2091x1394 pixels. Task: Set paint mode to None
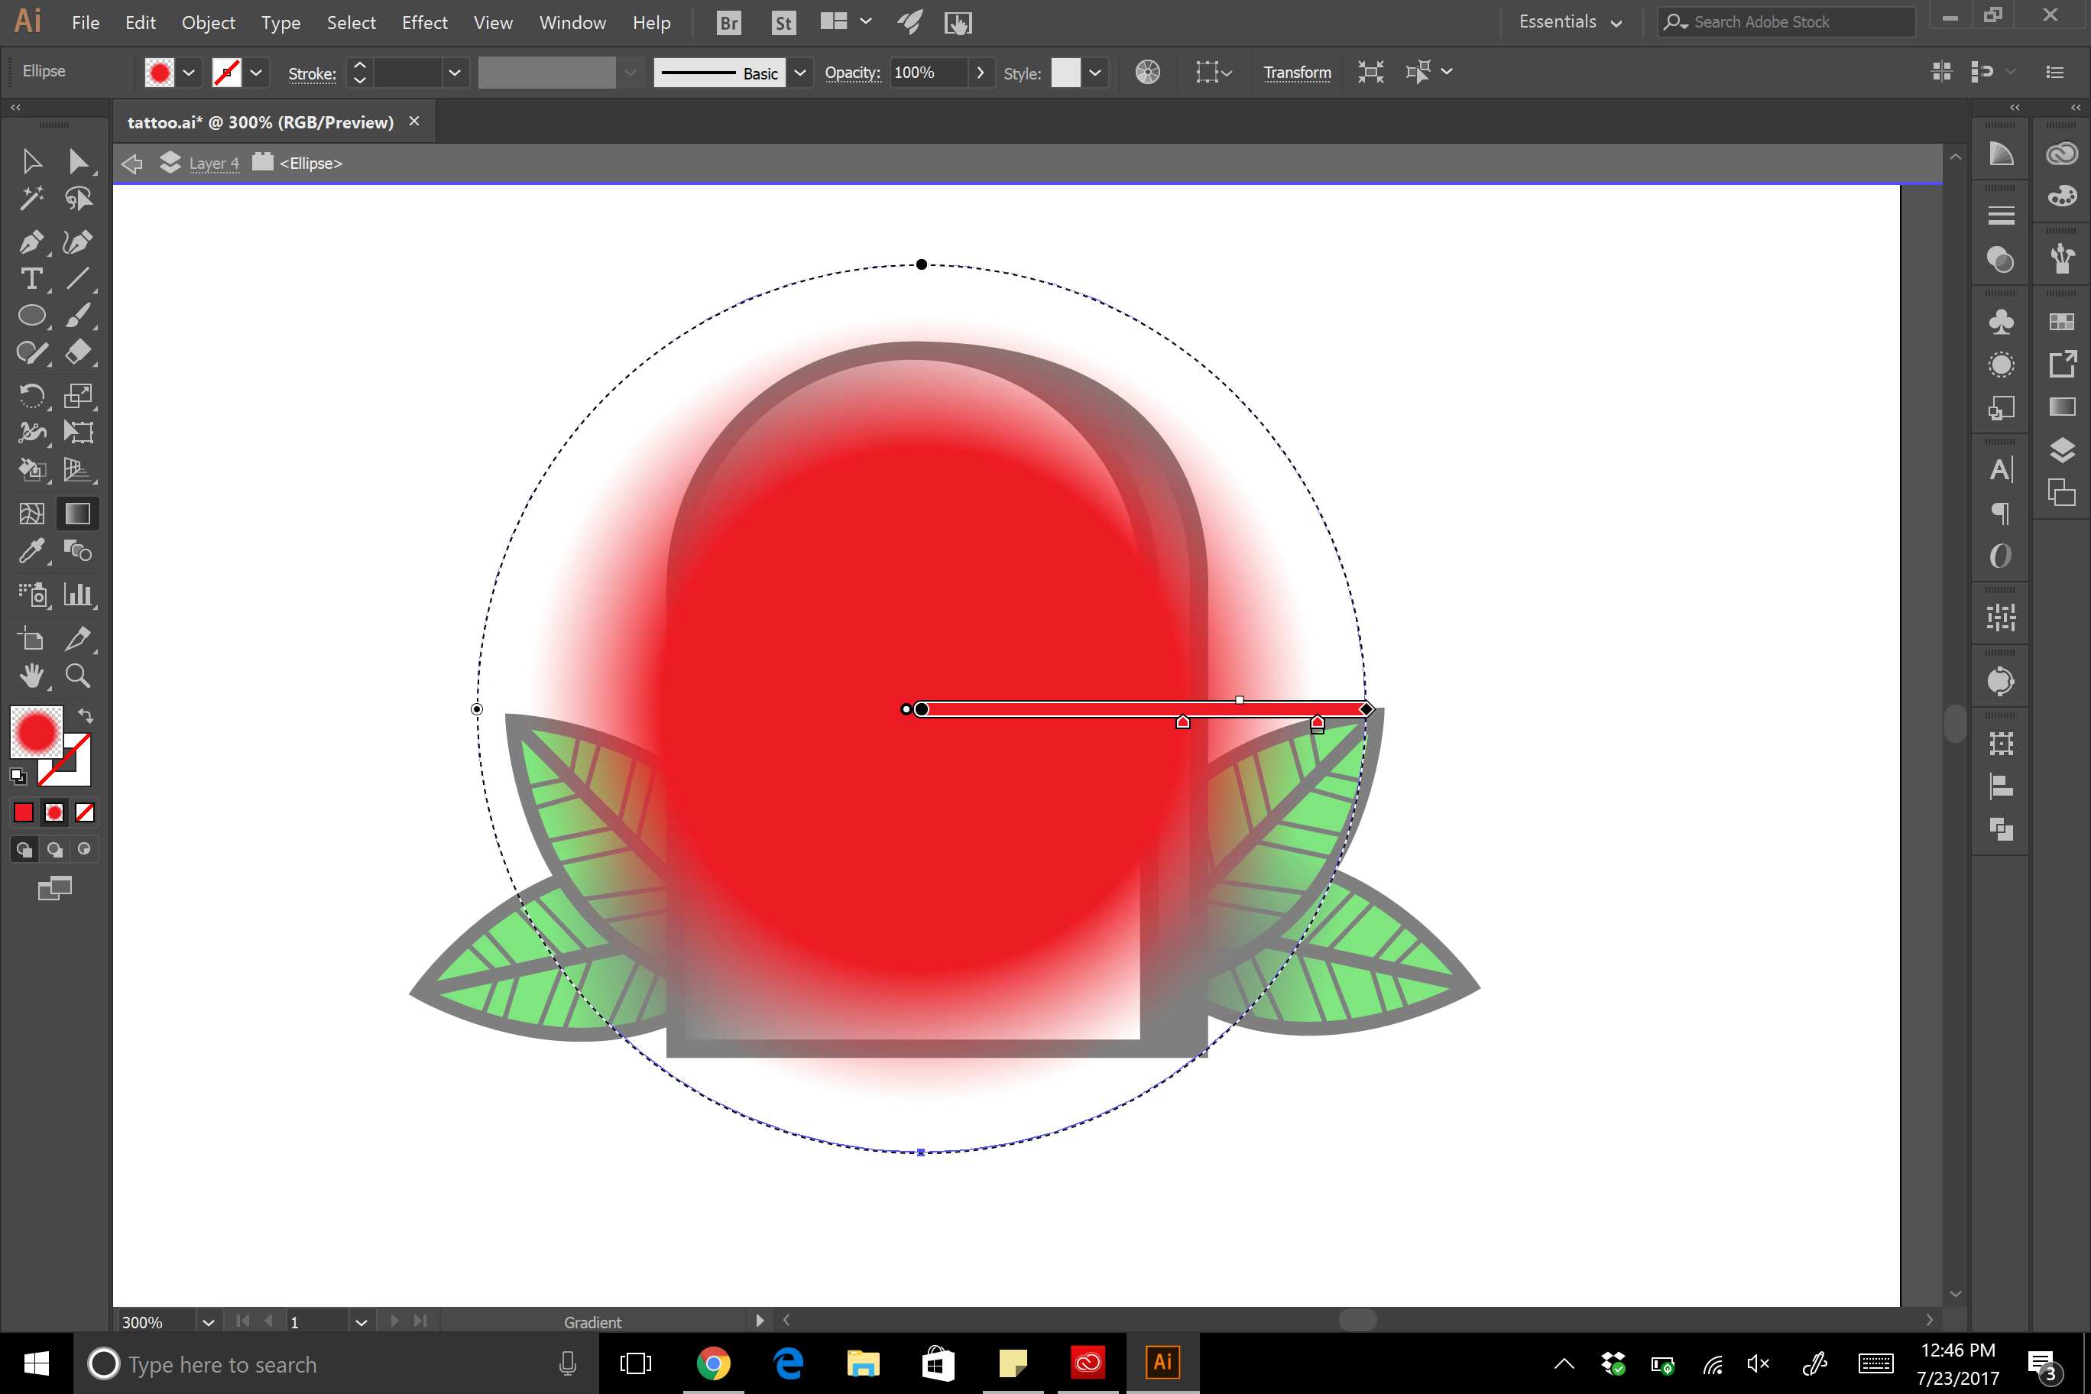86,812
